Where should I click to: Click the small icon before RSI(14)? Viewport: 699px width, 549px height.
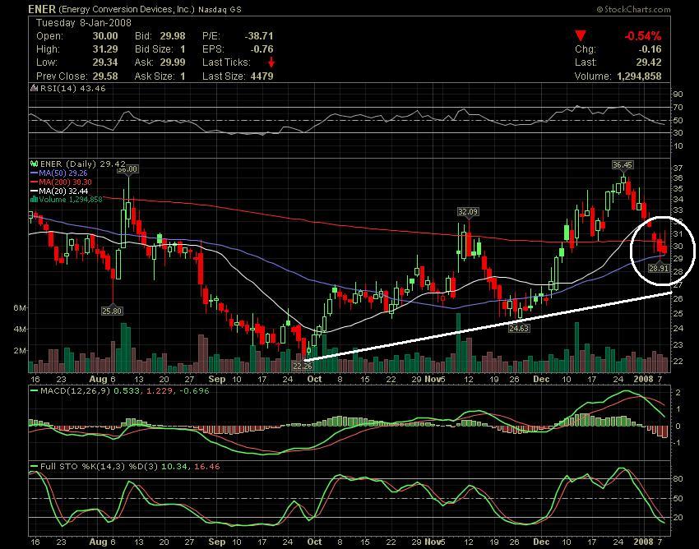tap(34, 88)
